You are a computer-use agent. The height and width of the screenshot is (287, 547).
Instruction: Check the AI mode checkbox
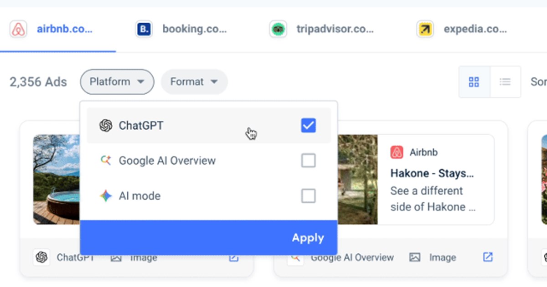coord(309,196)
